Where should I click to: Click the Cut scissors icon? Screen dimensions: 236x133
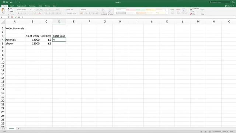click(x=8, y=9)
